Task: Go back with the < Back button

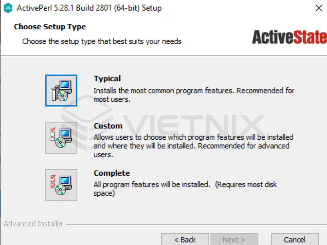Action: click(185, 240)
